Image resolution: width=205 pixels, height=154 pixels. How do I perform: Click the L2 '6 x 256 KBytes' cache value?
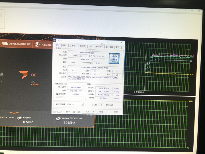pos(104,95)
